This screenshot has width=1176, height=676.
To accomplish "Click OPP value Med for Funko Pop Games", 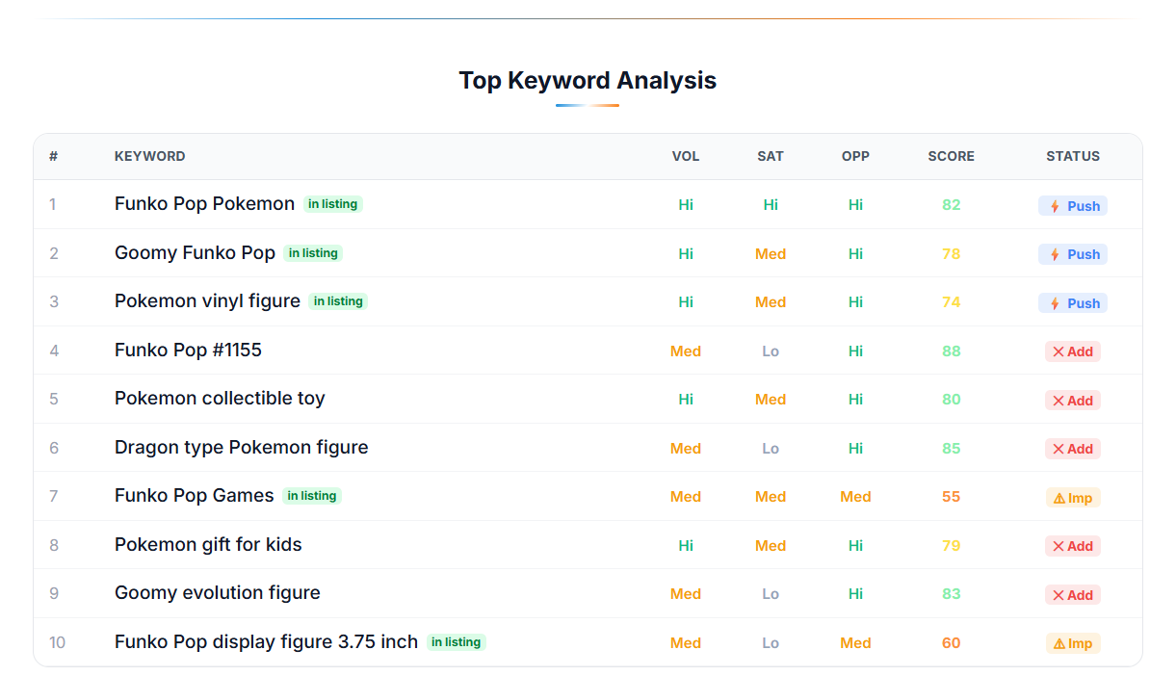I will pos(855,497).
